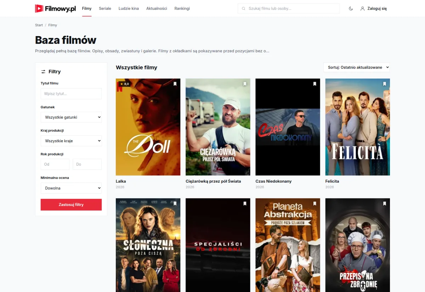Open Ciężarówką przez pół Świata title link
This screenshot has height=292, width=425.
tap(213, 181)
